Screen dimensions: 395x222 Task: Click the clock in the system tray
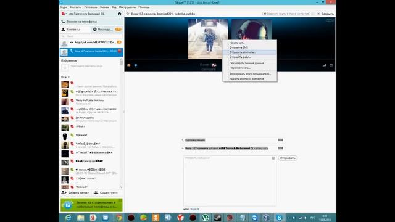click(x=325, y=218)
